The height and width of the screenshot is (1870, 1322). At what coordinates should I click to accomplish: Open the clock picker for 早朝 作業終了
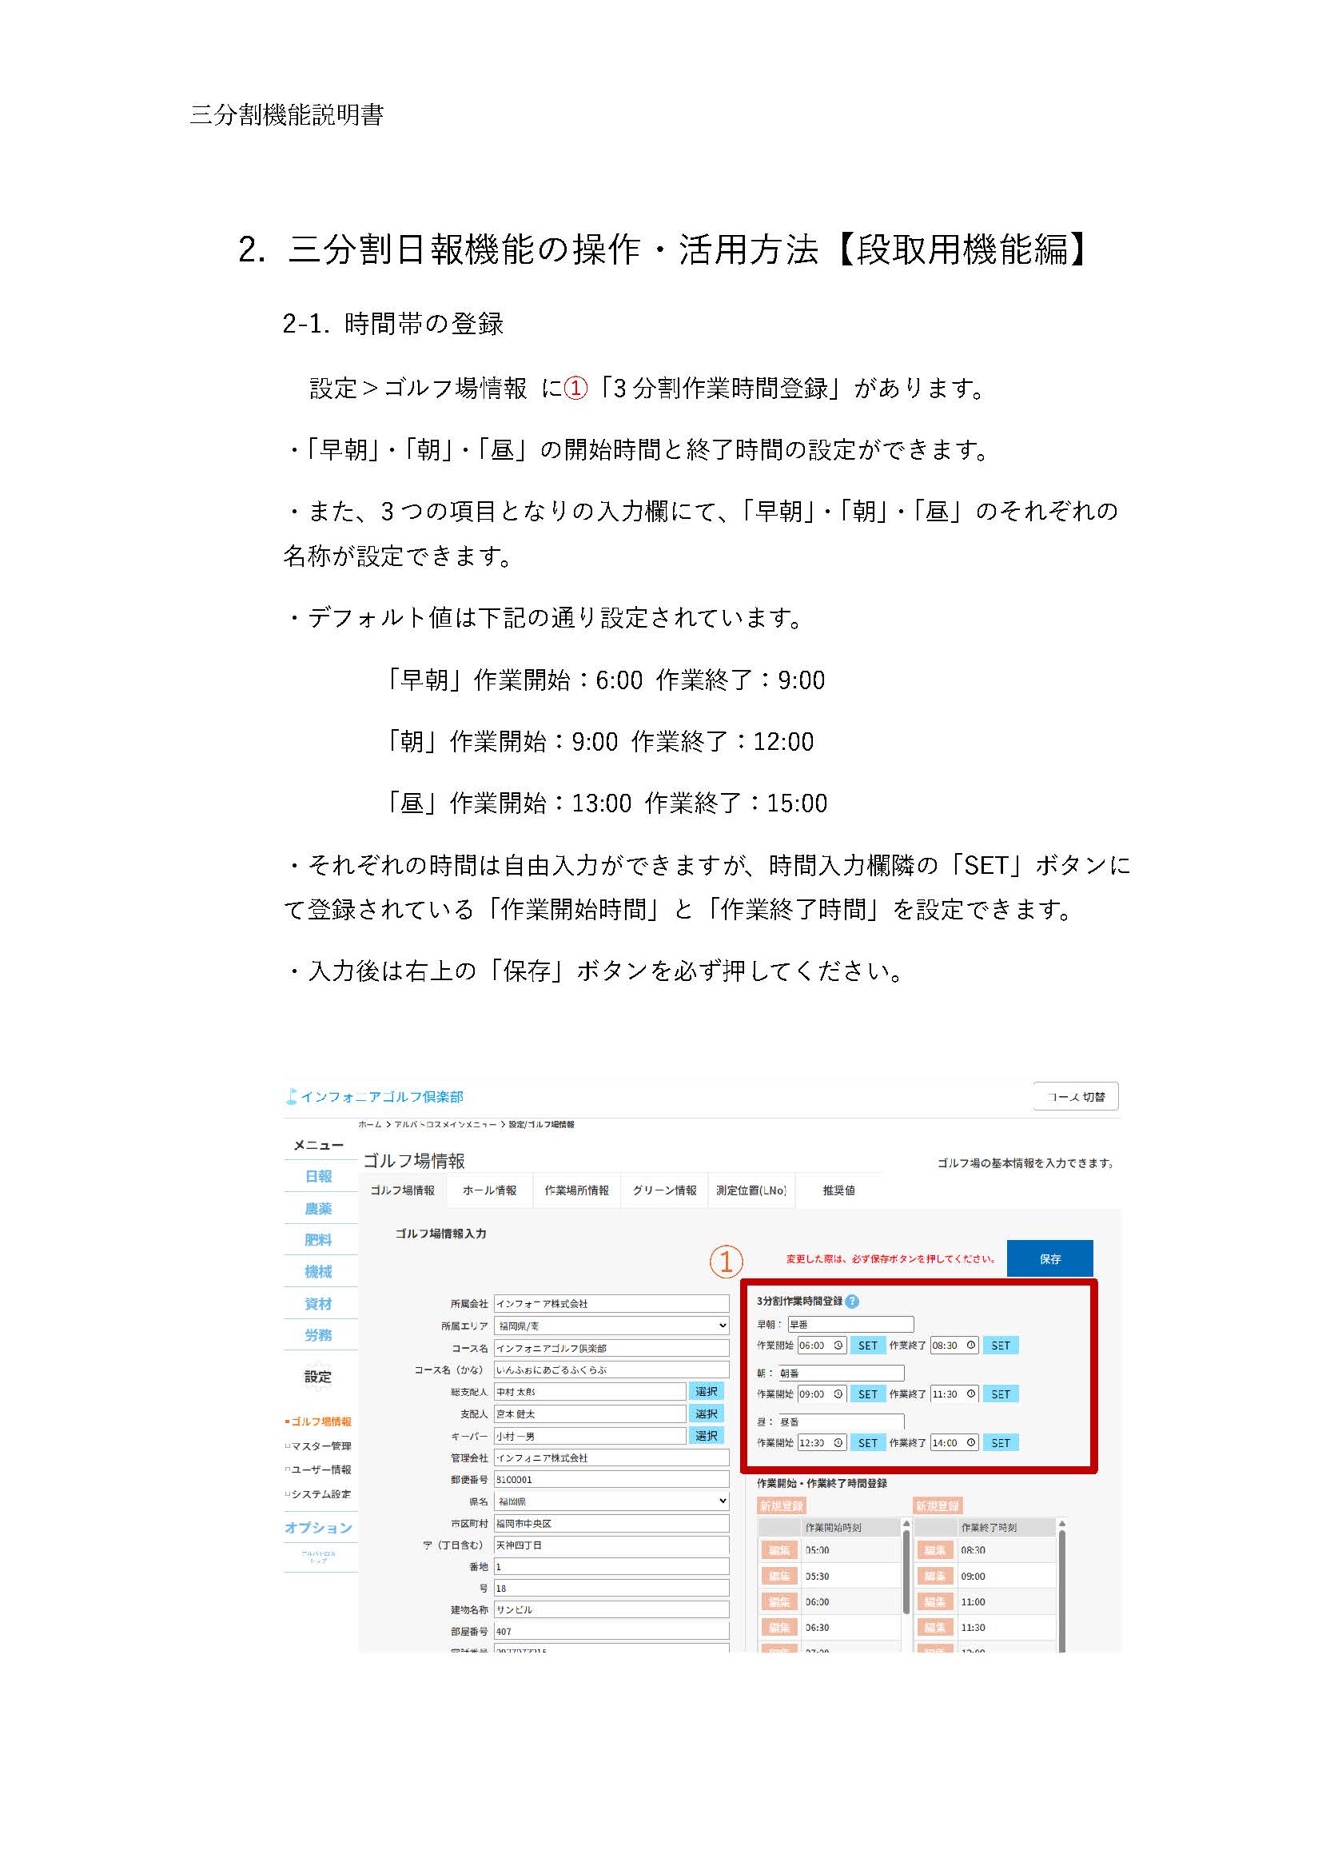pos(971,1346)
